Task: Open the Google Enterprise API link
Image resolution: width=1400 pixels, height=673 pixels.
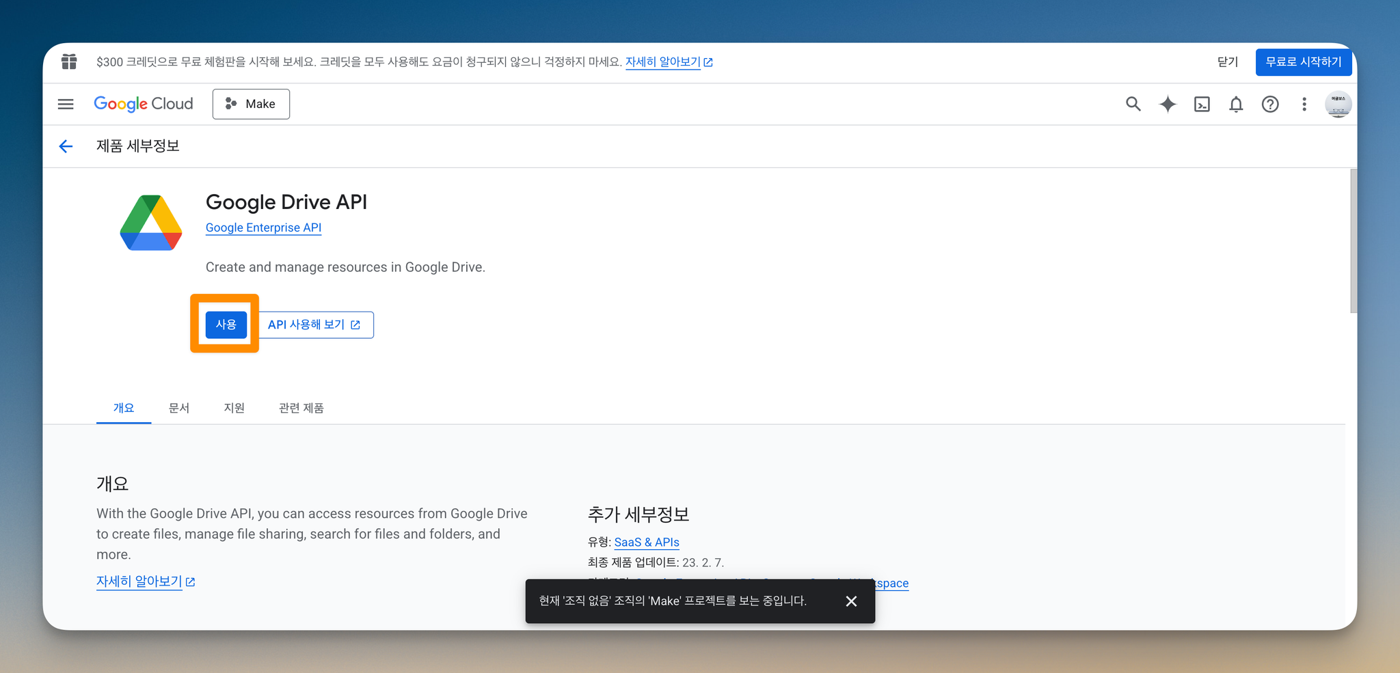Action: click(x=263, y=228)
